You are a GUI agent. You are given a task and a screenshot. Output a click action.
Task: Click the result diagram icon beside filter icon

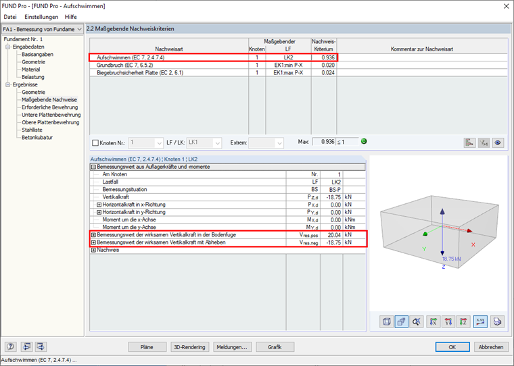click(x=469, y=142)
